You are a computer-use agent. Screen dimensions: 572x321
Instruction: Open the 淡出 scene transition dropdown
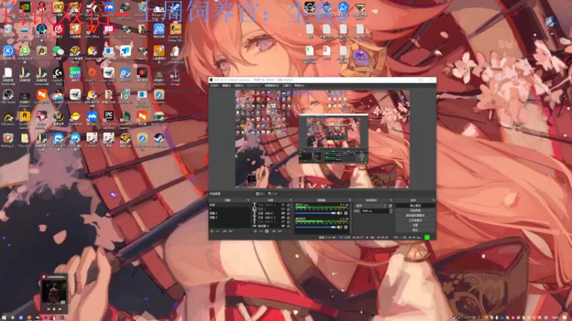tap(370, 206)
